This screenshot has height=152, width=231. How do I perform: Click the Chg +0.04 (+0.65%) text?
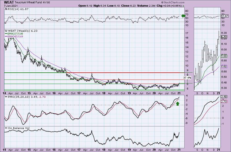169,6
